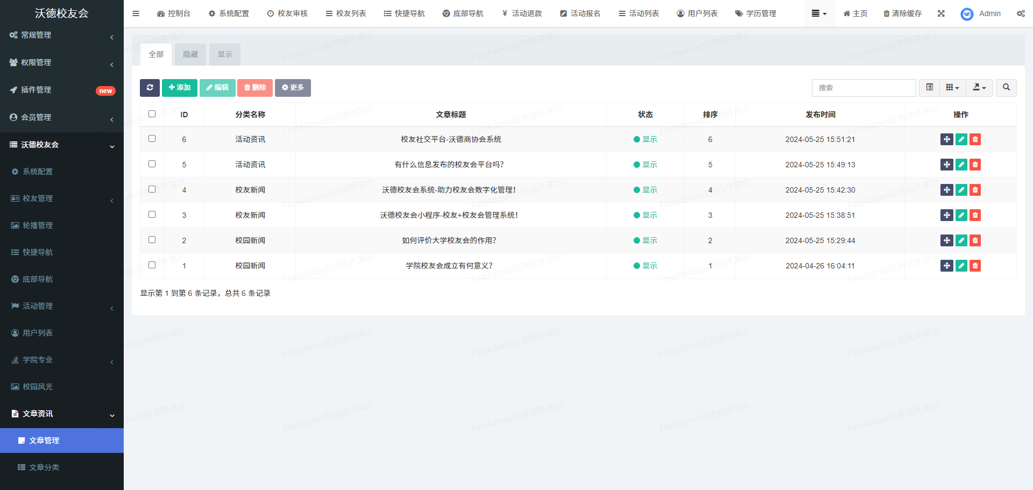The width and height of the screenshot is (1033, 490).
Task: Check the row for article ID 6
Action: tap(152, 139)
